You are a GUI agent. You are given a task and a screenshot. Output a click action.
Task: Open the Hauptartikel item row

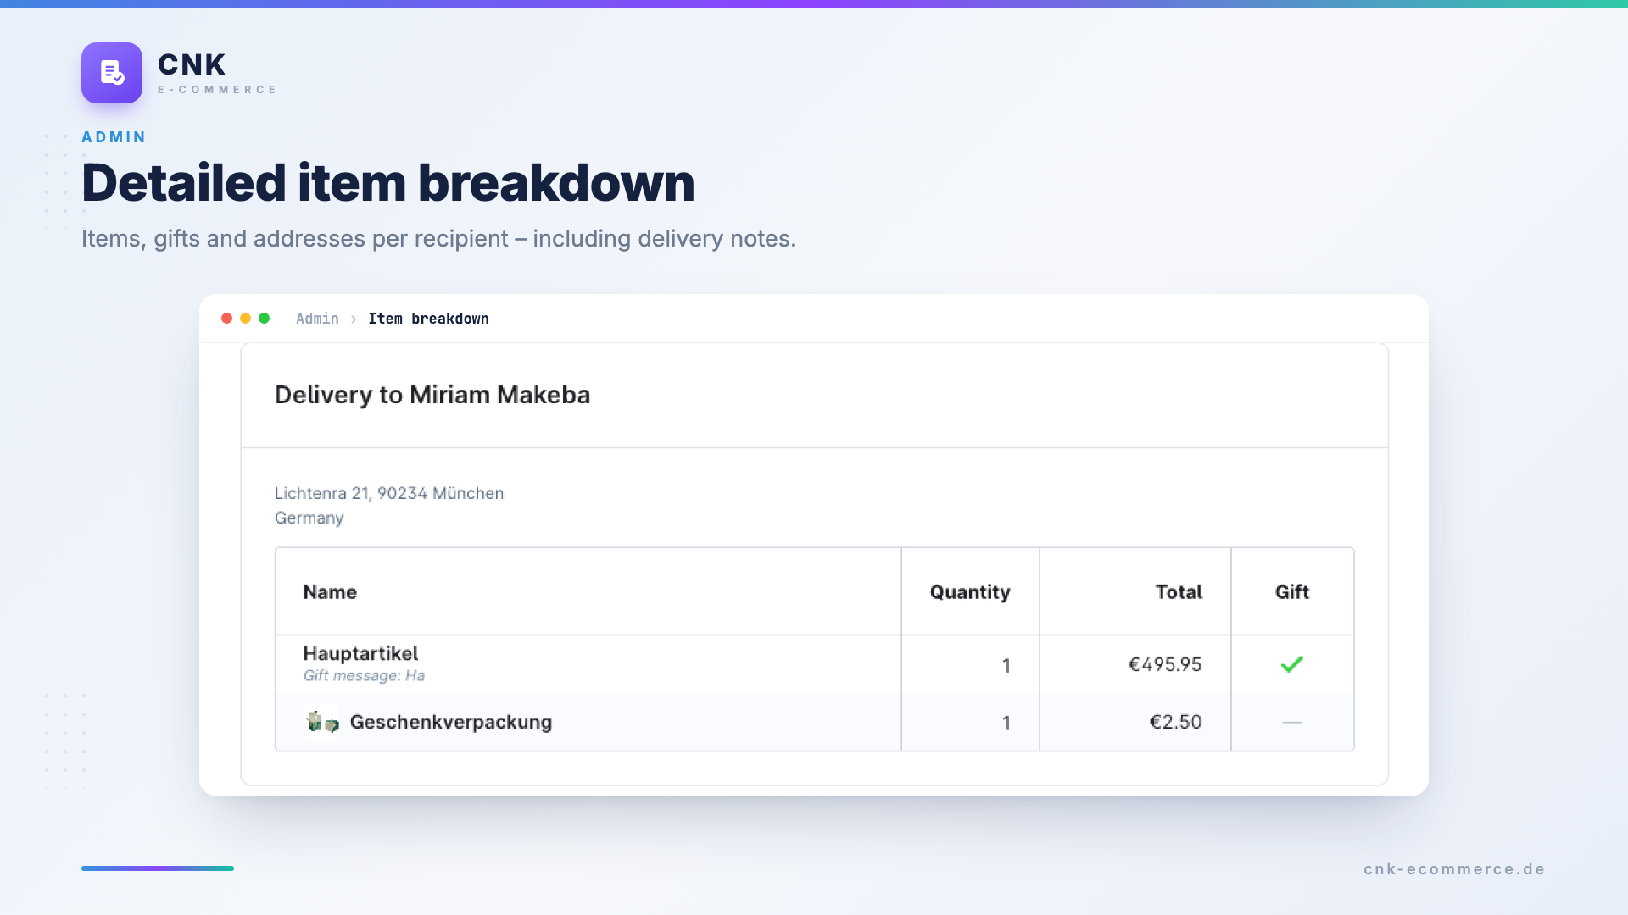click(x=814, y=664)
